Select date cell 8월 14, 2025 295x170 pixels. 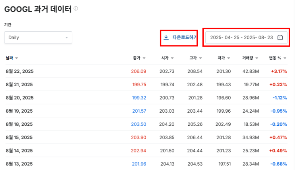pos(19,151)
